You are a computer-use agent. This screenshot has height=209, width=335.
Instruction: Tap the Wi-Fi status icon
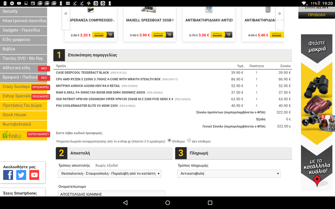coord(304,3)
